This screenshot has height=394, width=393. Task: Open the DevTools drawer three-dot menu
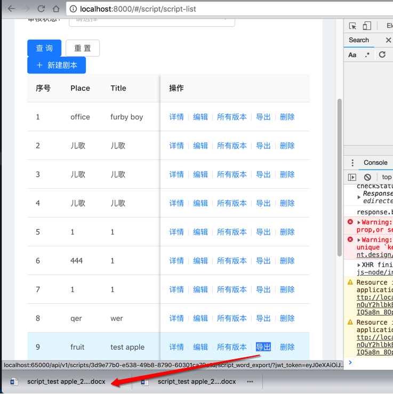click(352, 163)
